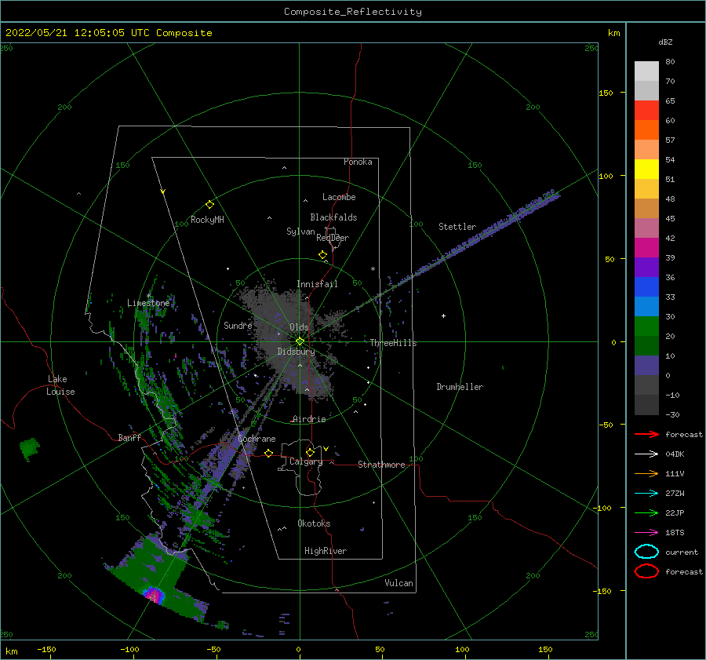Screen dimensions: 706x660
Task: Click the orange 111V arrow symbol
Action: (x=646, y=473)
